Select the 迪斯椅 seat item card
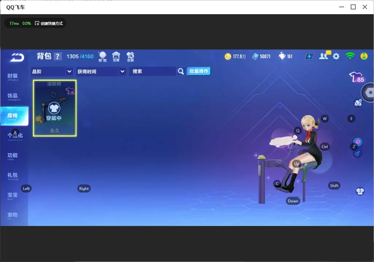374x262 pixels. point(55,108)
